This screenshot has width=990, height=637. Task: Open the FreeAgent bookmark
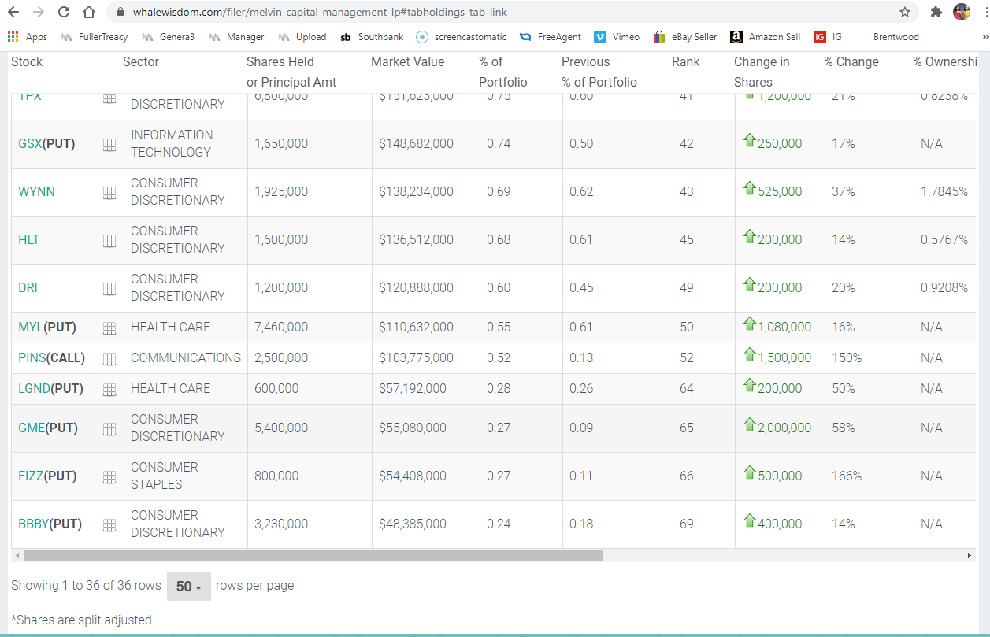coord(551,37)
